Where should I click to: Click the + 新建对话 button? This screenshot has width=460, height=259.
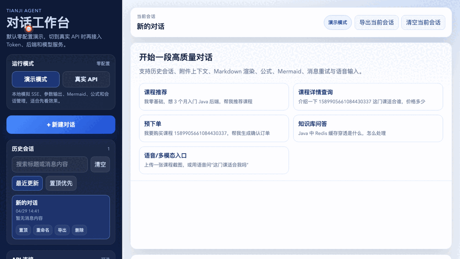click(x=61, y=125)
